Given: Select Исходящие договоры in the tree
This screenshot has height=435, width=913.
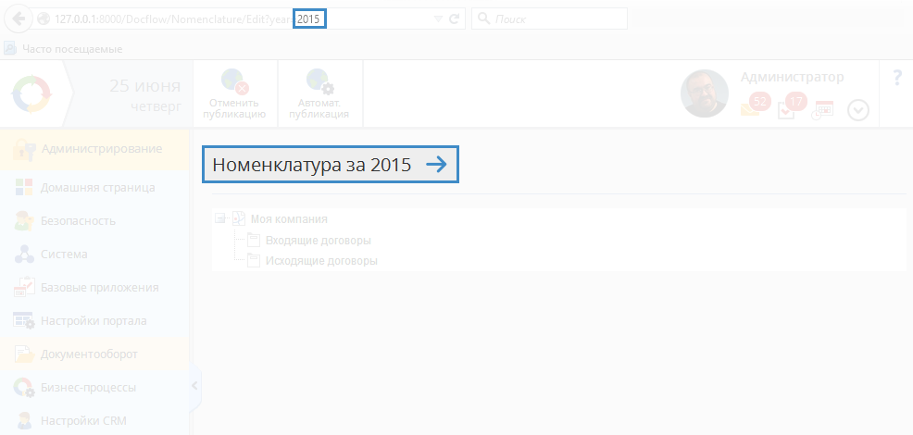Looking at the screenshot, I should tap(320, 261).
